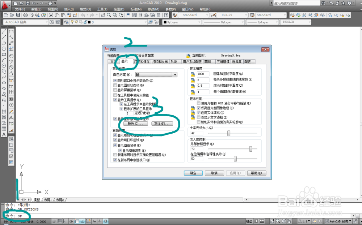The width and height of the screenshot is (362, 225).
Task: Click the Help question mark in standard toolbar
Action: (166, 15)
